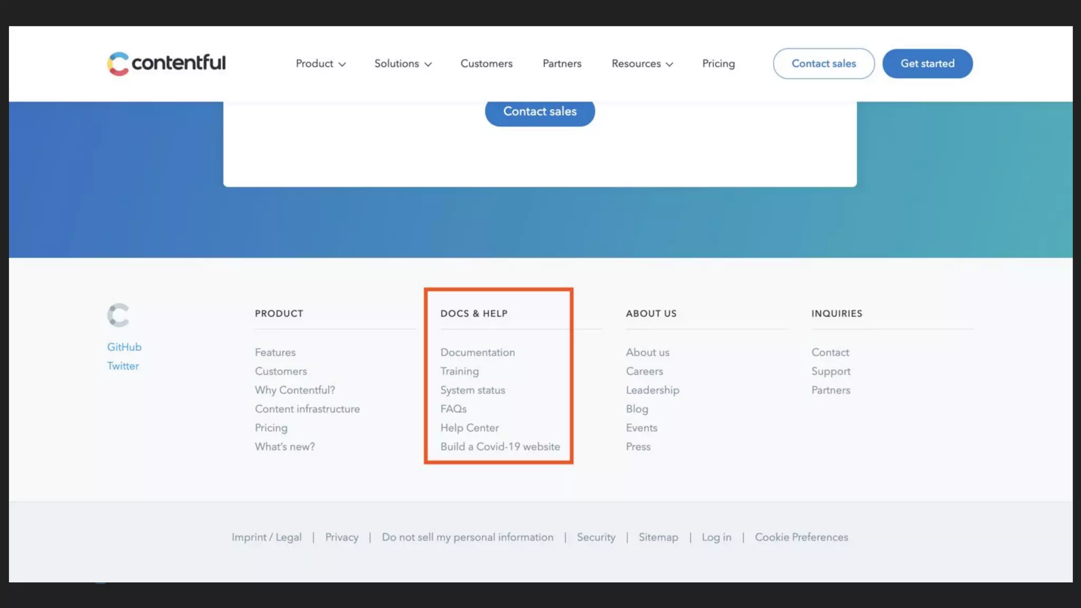
Task: Open Careers under About Us
Action: click(x=644, y=372)
